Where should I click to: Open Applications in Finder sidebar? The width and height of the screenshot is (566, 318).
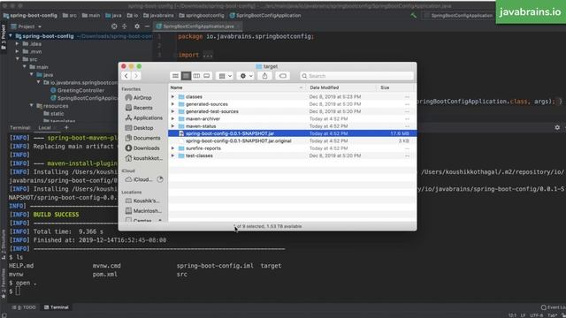pos(143,117)
